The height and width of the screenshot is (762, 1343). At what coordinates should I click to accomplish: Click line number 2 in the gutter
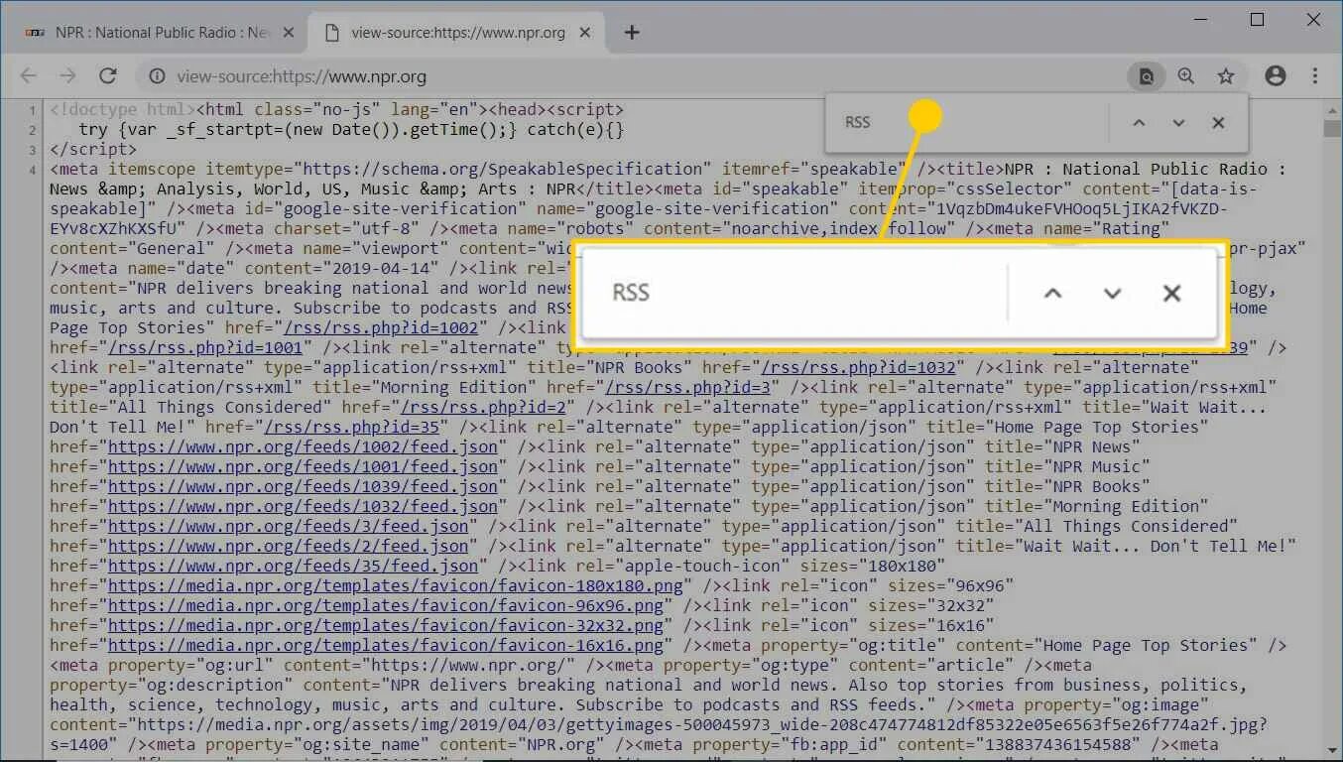tap(32, 130)
